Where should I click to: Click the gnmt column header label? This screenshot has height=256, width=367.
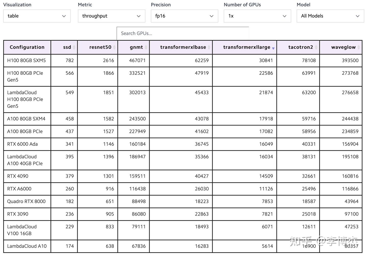(x=136, y=47)
